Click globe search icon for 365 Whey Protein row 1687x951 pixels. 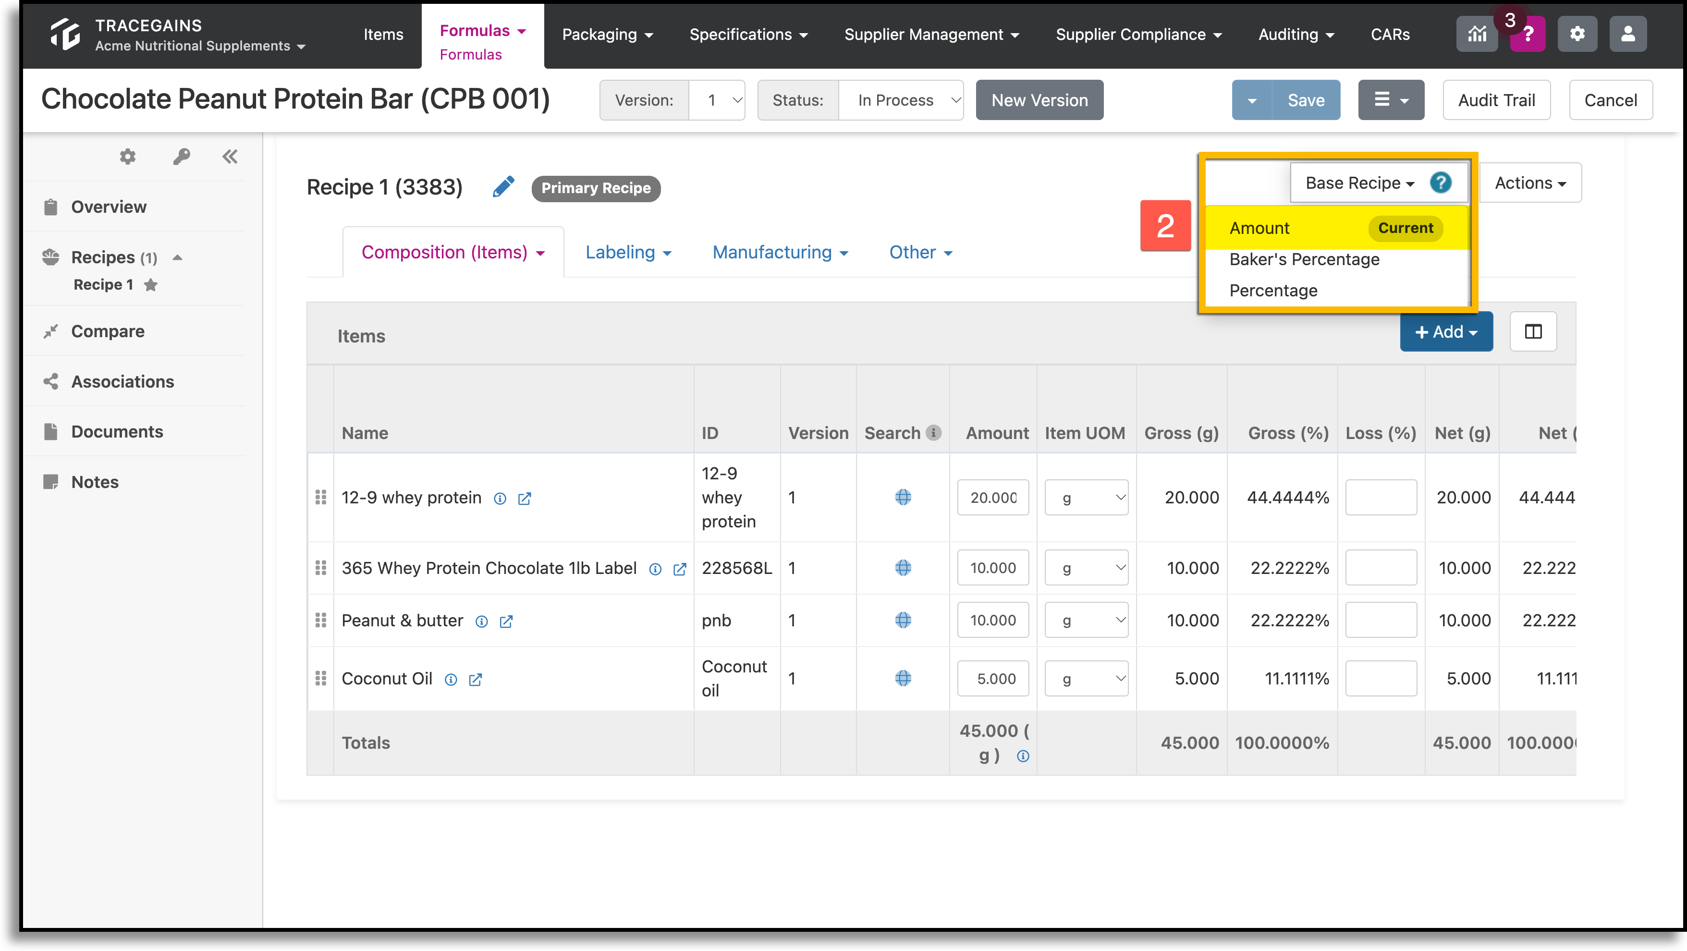click(x=903, y=567)
